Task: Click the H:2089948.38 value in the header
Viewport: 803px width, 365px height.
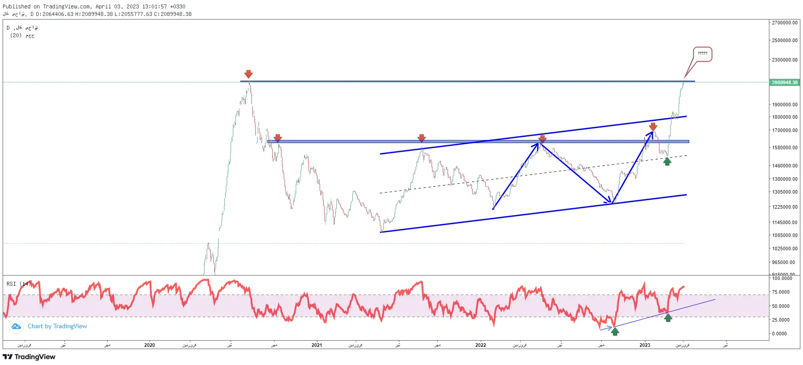Action: (94, 14)
